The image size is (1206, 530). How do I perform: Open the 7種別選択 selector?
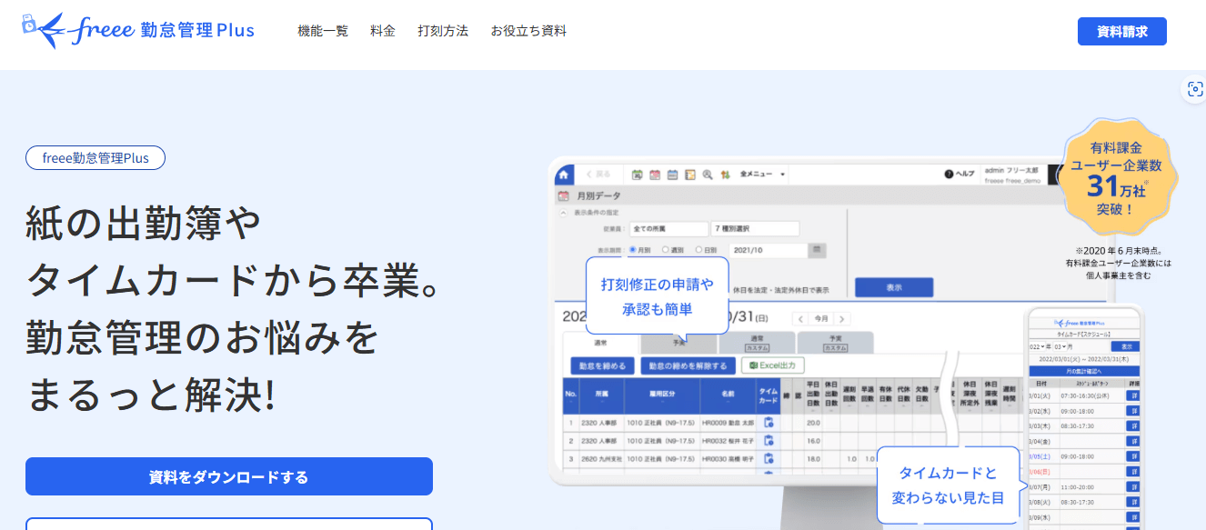755,229
